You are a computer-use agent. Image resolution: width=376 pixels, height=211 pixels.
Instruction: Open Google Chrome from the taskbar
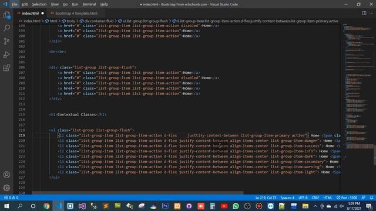coord(46,206)
